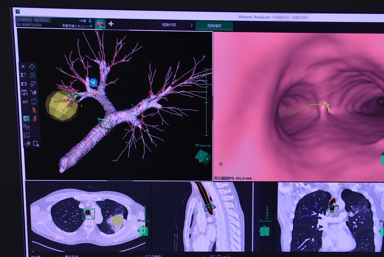Click the circle position marker on insertion minimap

pos(221,164)
